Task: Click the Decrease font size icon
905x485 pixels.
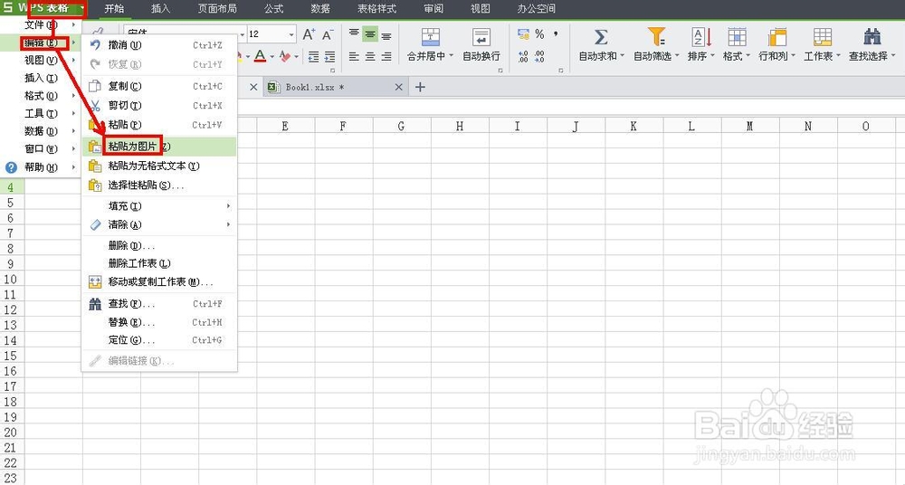Action: pos(328,34)
